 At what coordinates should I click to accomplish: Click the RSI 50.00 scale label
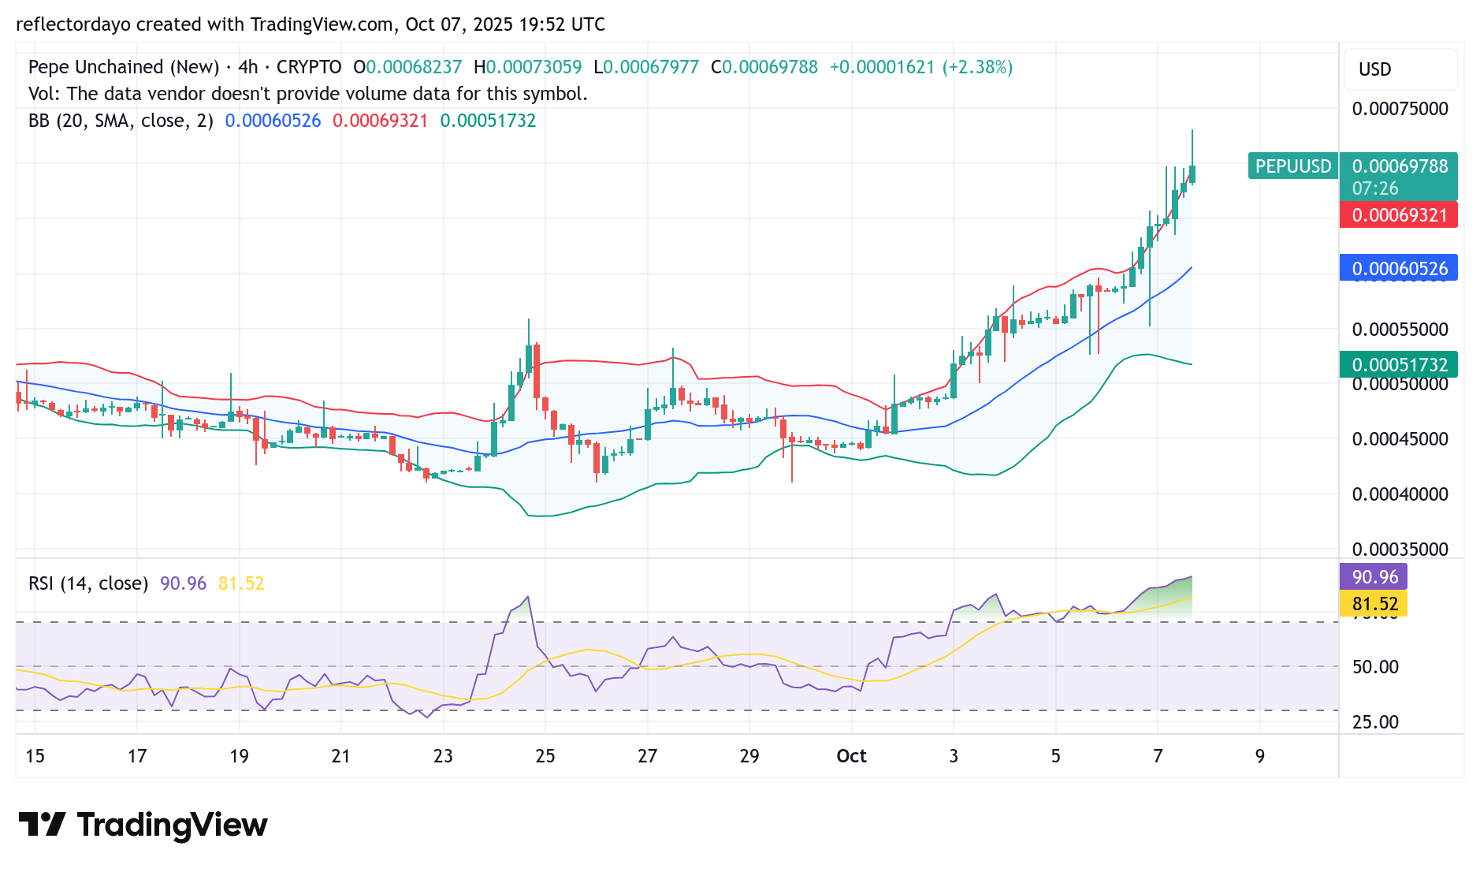(1375, 667)
